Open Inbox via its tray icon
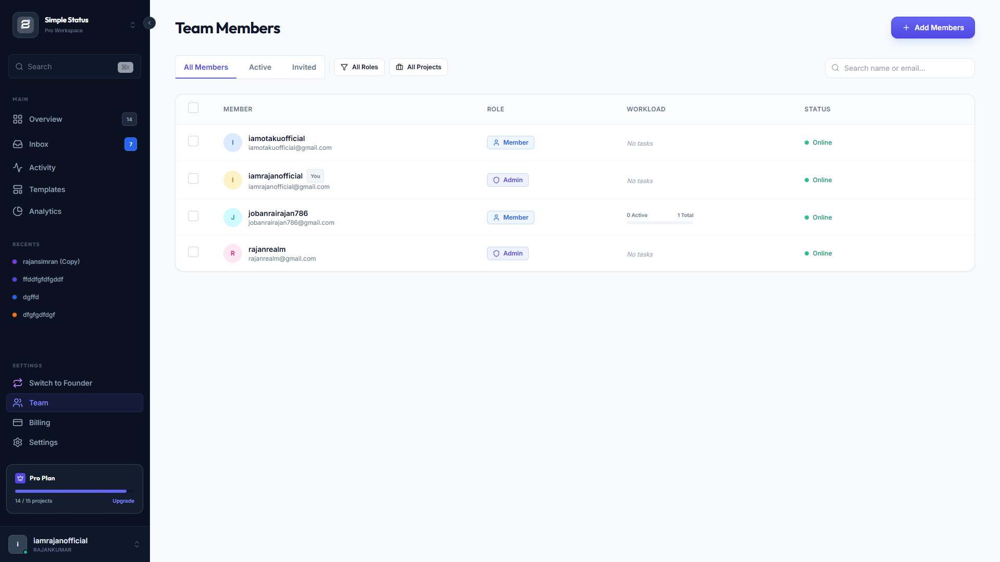Screen dimensions: 1000x562 (x=18, y=144)
